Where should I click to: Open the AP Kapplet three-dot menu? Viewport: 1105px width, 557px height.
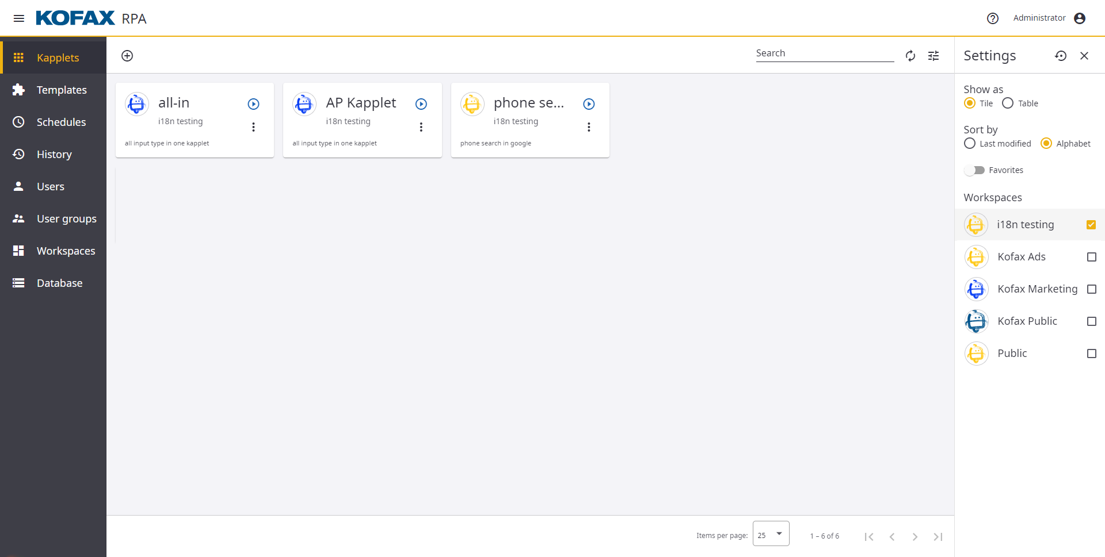(421, 127)
